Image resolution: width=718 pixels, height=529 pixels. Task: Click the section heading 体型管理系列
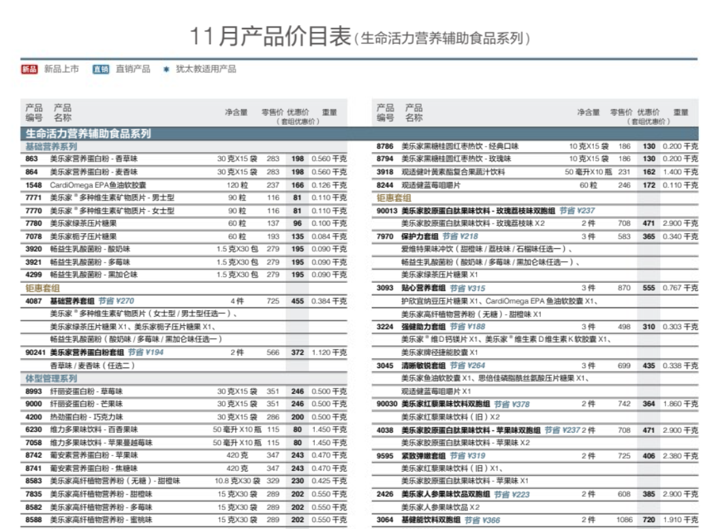[x=51, y=378]
